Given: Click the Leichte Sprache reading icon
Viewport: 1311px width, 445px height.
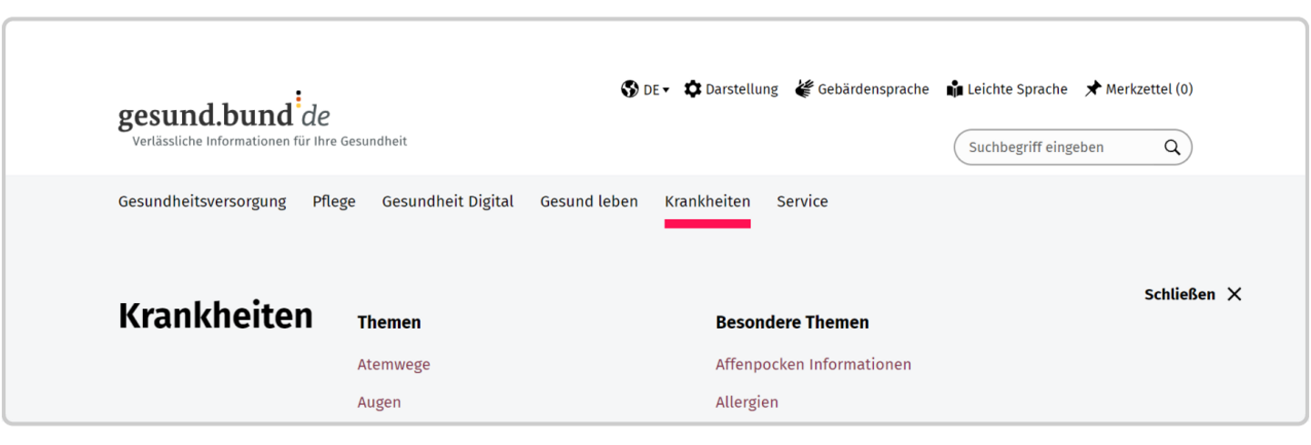Looking at the screenshot, I should tap(954, 89).
